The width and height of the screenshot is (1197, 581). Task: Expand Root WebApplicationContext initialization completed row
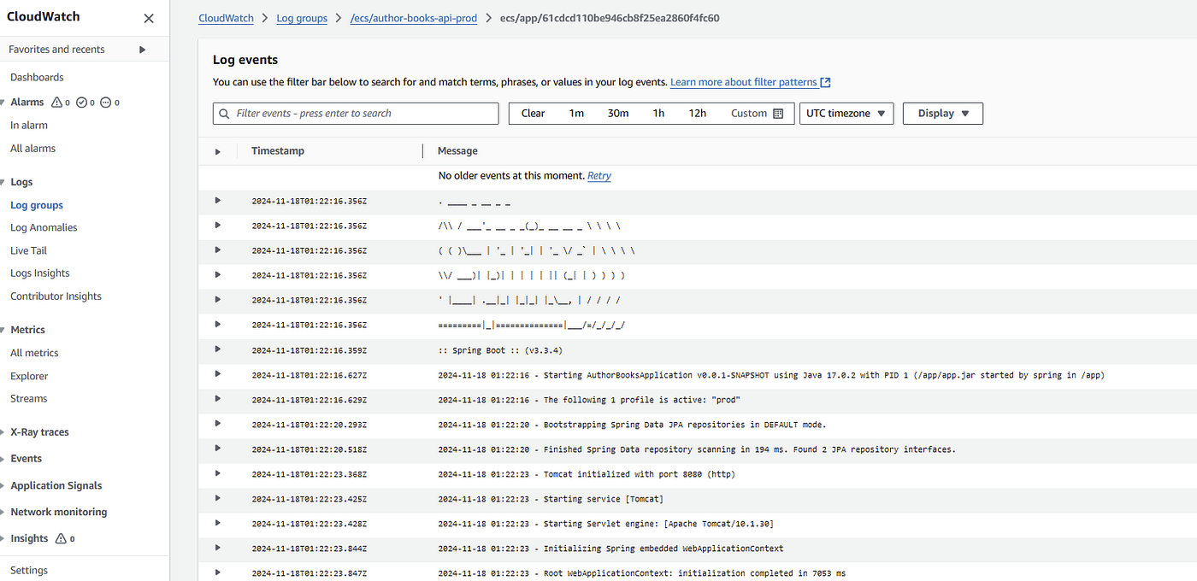pos(218,572)
